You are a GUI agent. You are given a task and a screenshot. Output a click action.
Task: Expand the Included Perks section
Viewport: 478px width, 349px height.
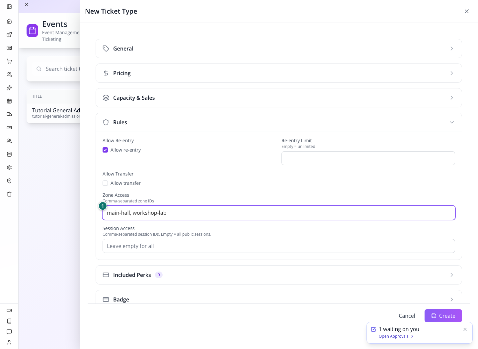coord(279,275)
